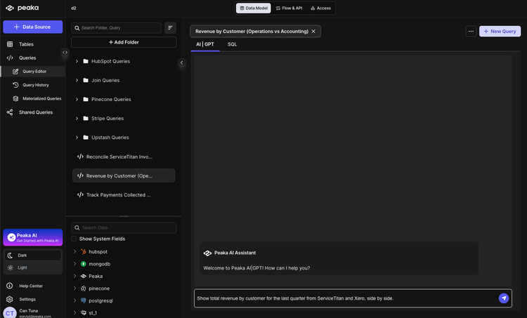Screen dimensions: 527x318
Task: Expand Upstash Queries folder
Action: (77, 138)
